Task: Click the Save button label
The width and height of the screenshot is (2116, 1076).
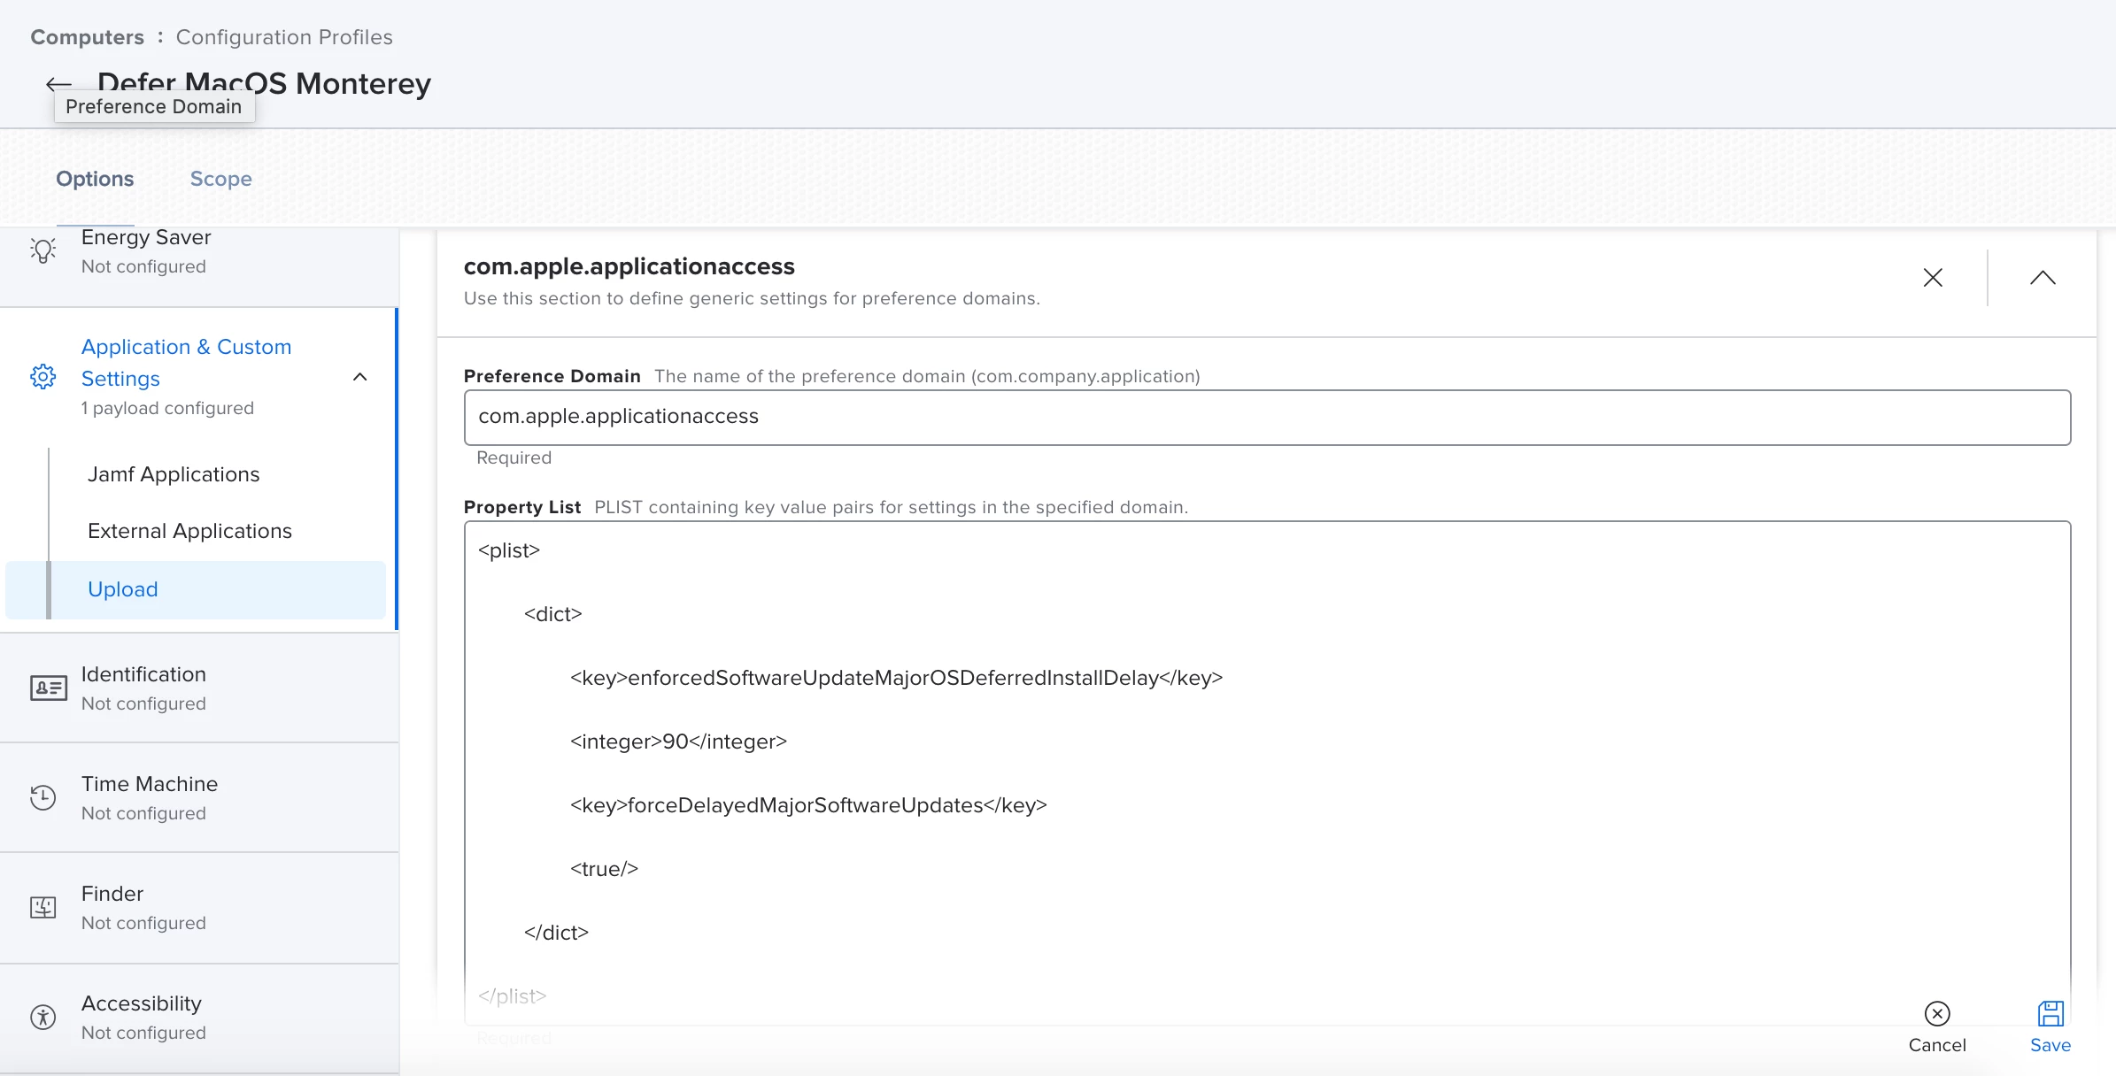Action: tap(2050, 1045)
